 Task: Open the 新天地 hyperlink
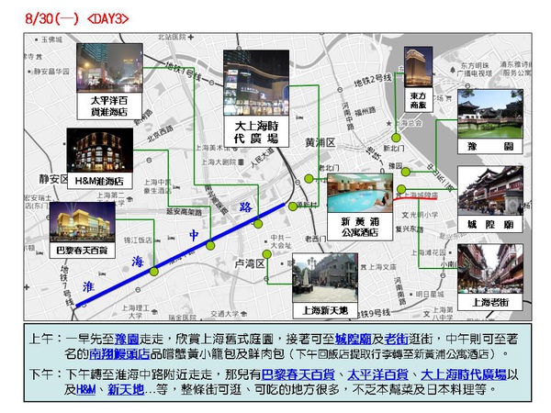pos(126,389)
